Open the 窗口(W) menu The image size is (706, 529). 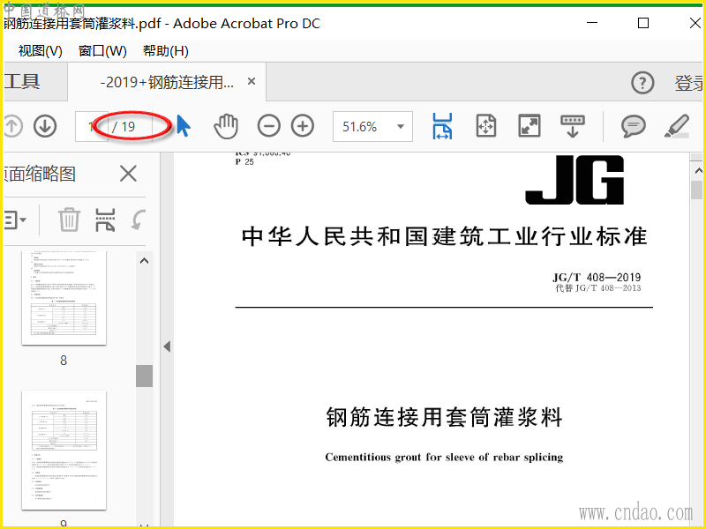102,51
